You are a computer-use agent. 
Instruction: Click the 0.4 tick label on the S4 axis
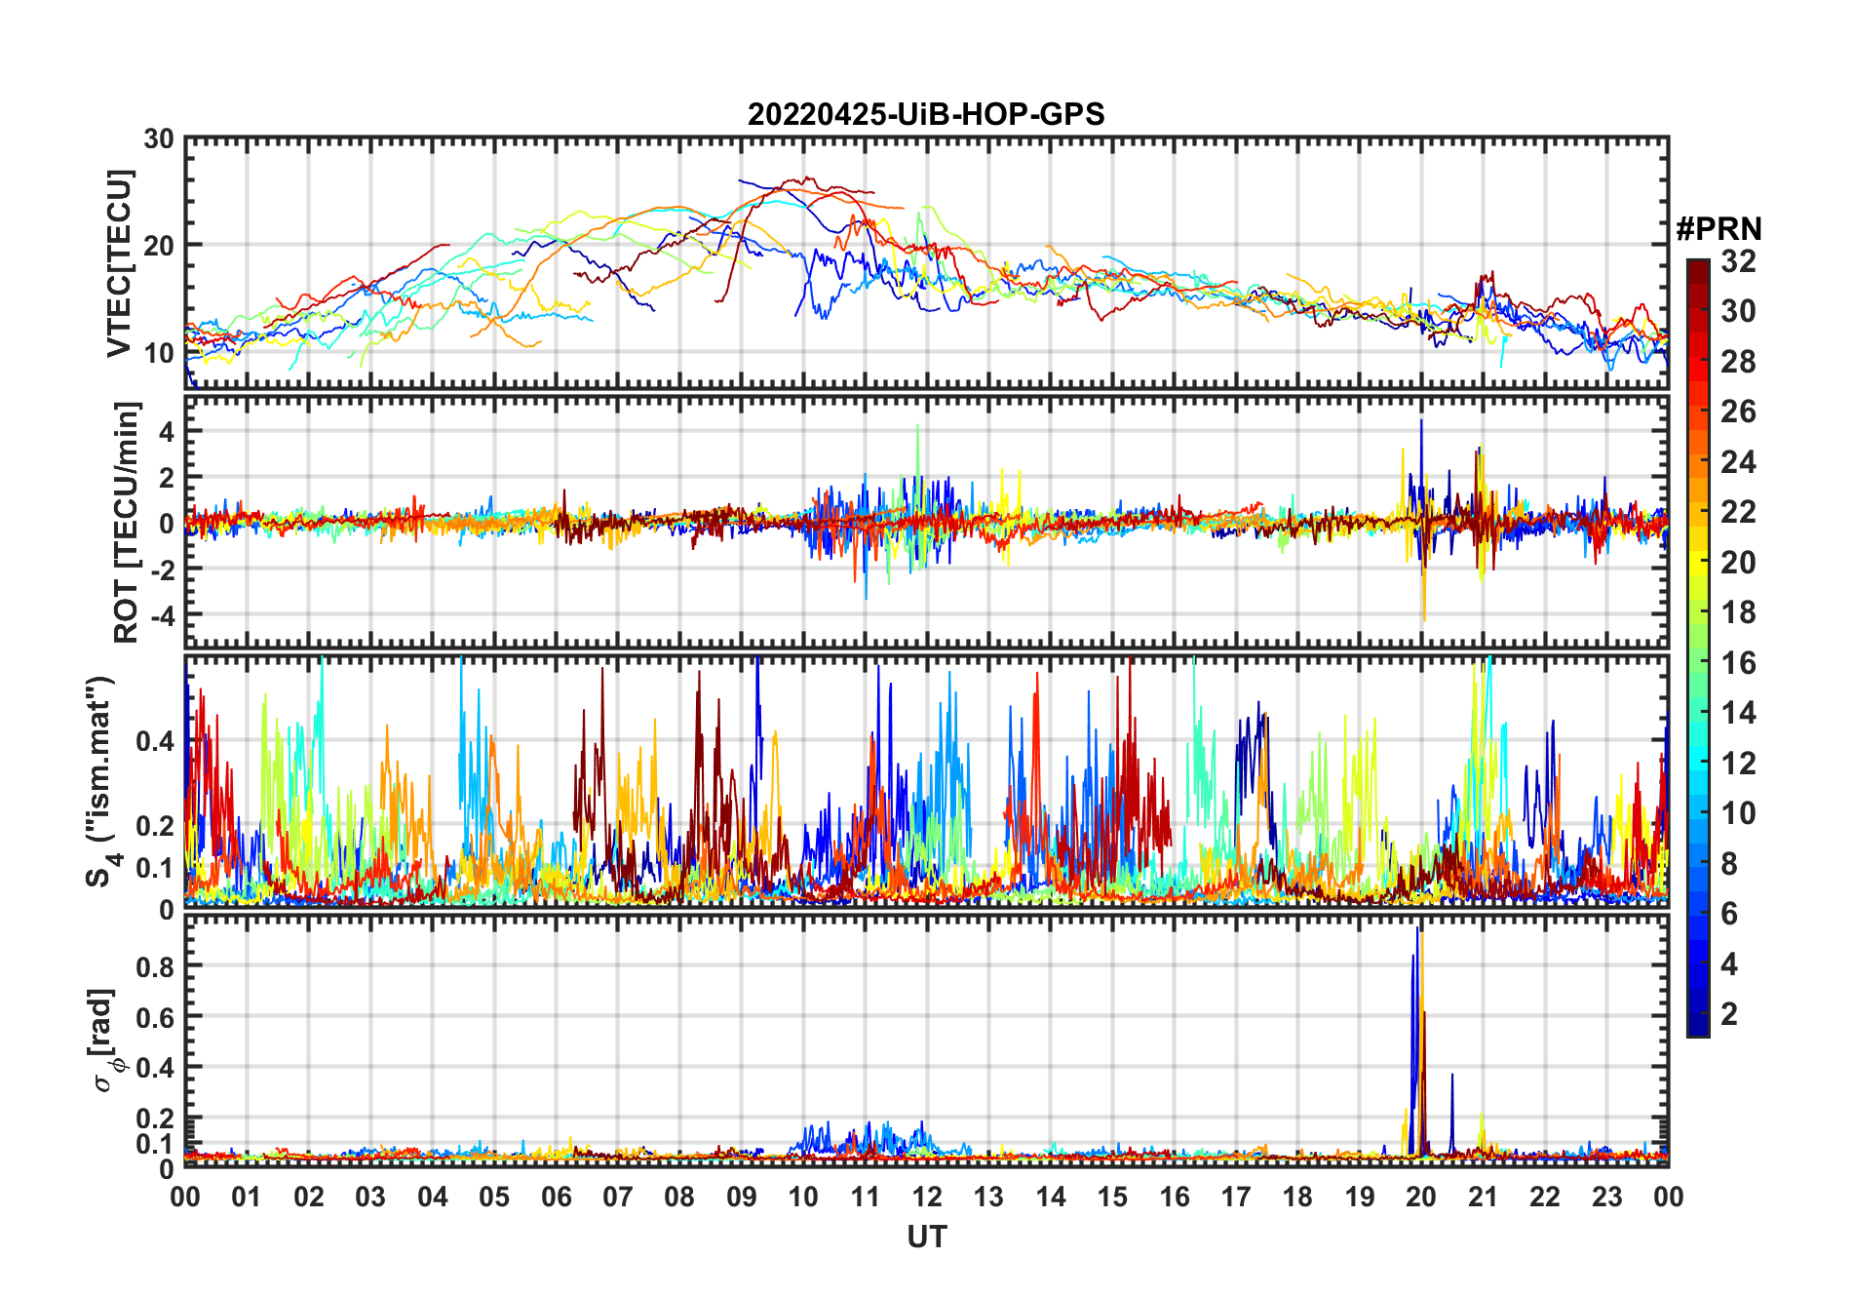(x=154, y=741)
